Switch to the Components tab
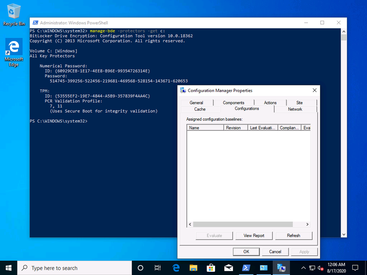Screen dimensions: 367x275 coord(233,103)
